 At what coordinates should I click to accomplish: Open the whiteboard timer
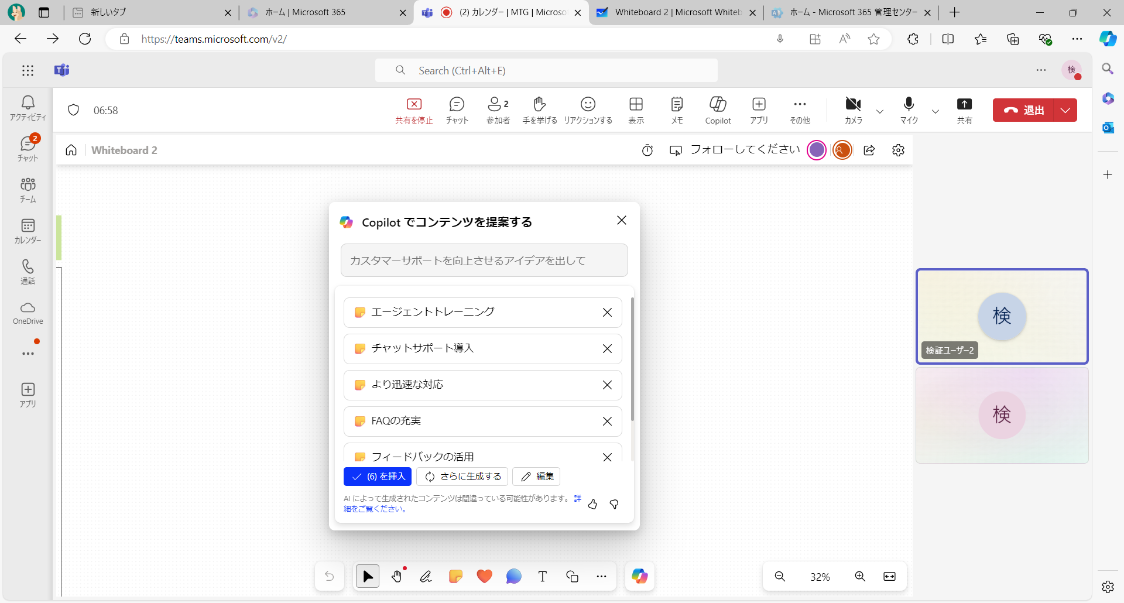[647, 150]
